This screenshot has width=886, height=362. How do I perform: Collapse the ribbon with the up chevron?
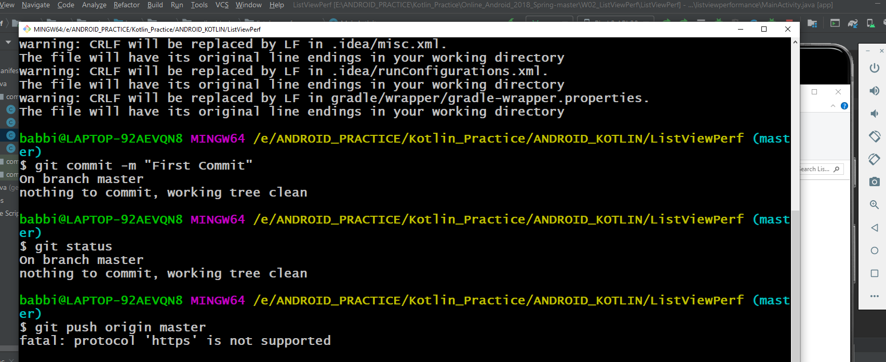[x=833, y=106]
